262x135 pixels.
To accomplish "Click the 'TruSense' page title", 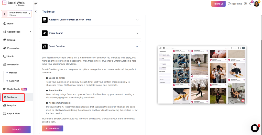I will pos(48,12).
